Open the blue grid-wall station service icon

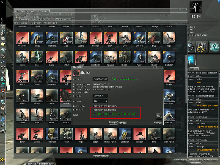[x=191, y=60]
